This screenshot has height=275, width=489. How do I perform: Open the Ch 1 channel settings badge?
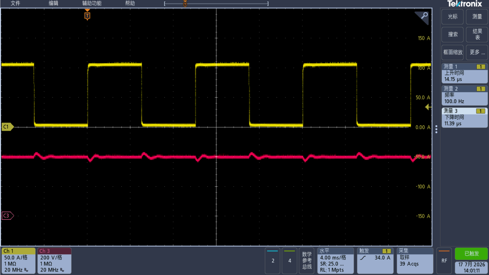point(19,261)
